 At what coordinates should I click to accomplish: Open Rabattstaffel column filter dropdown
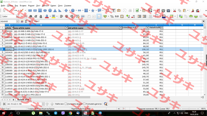point(162,28)
